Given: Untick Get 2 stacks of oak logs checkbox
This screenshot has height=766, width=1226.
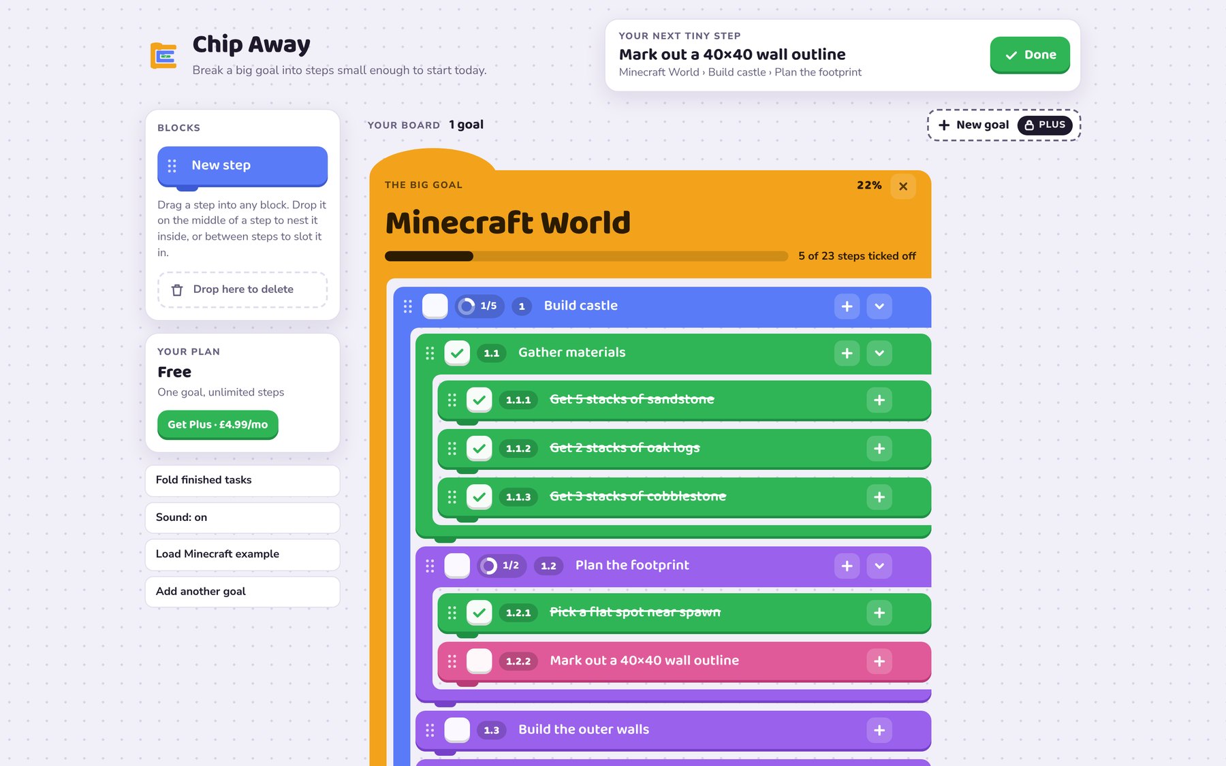Looking at the screenshot, I should [480, 449].
